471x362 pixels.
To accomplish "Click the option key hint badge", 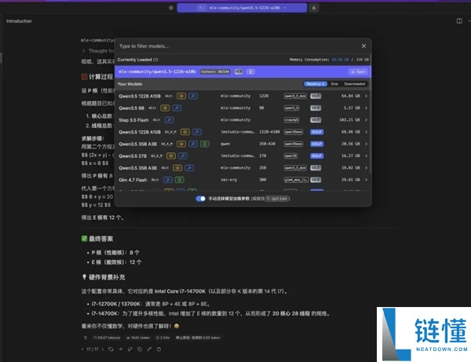I will (277, 199).
